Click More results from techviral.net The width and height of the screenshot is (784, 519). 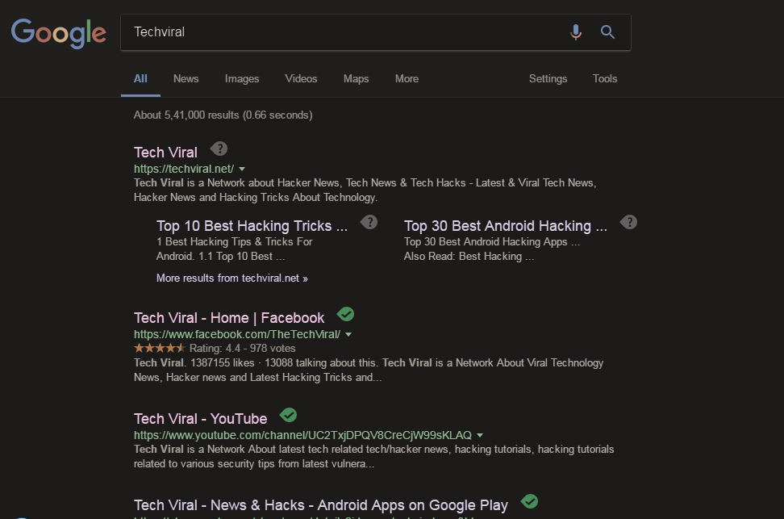coord(232,278)
